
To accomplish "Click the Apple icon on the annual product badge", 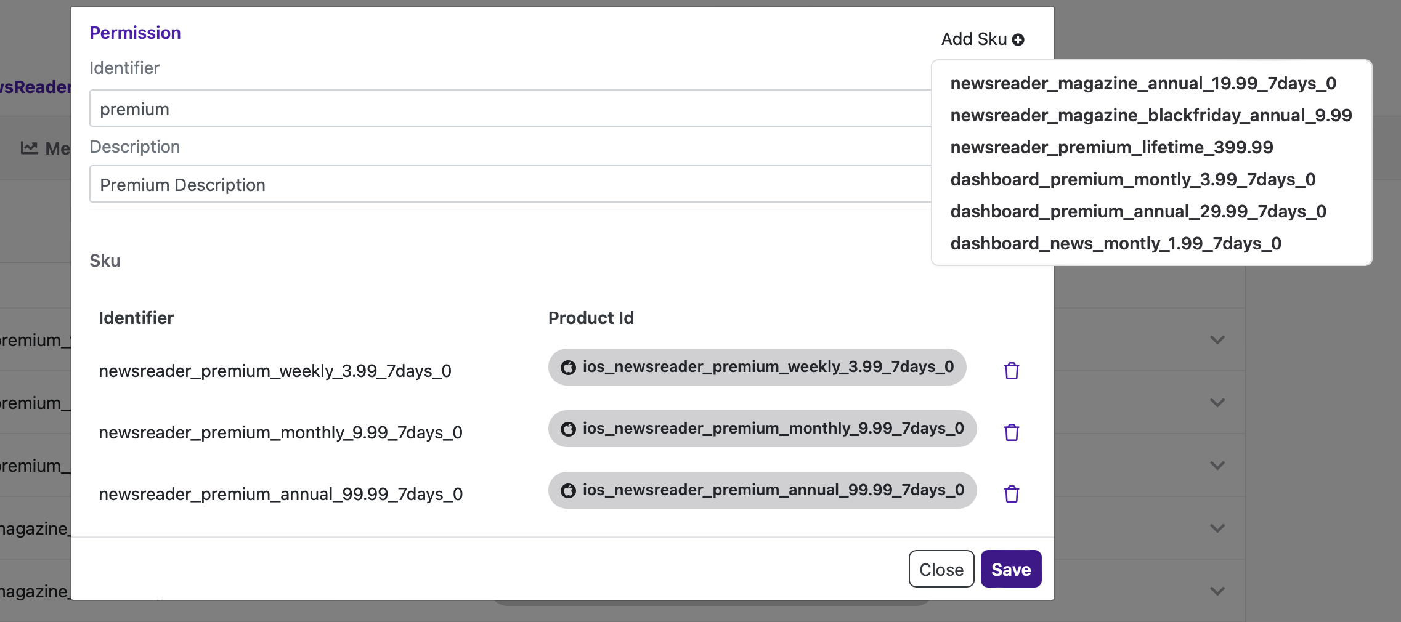I will (x=568, y=491).
